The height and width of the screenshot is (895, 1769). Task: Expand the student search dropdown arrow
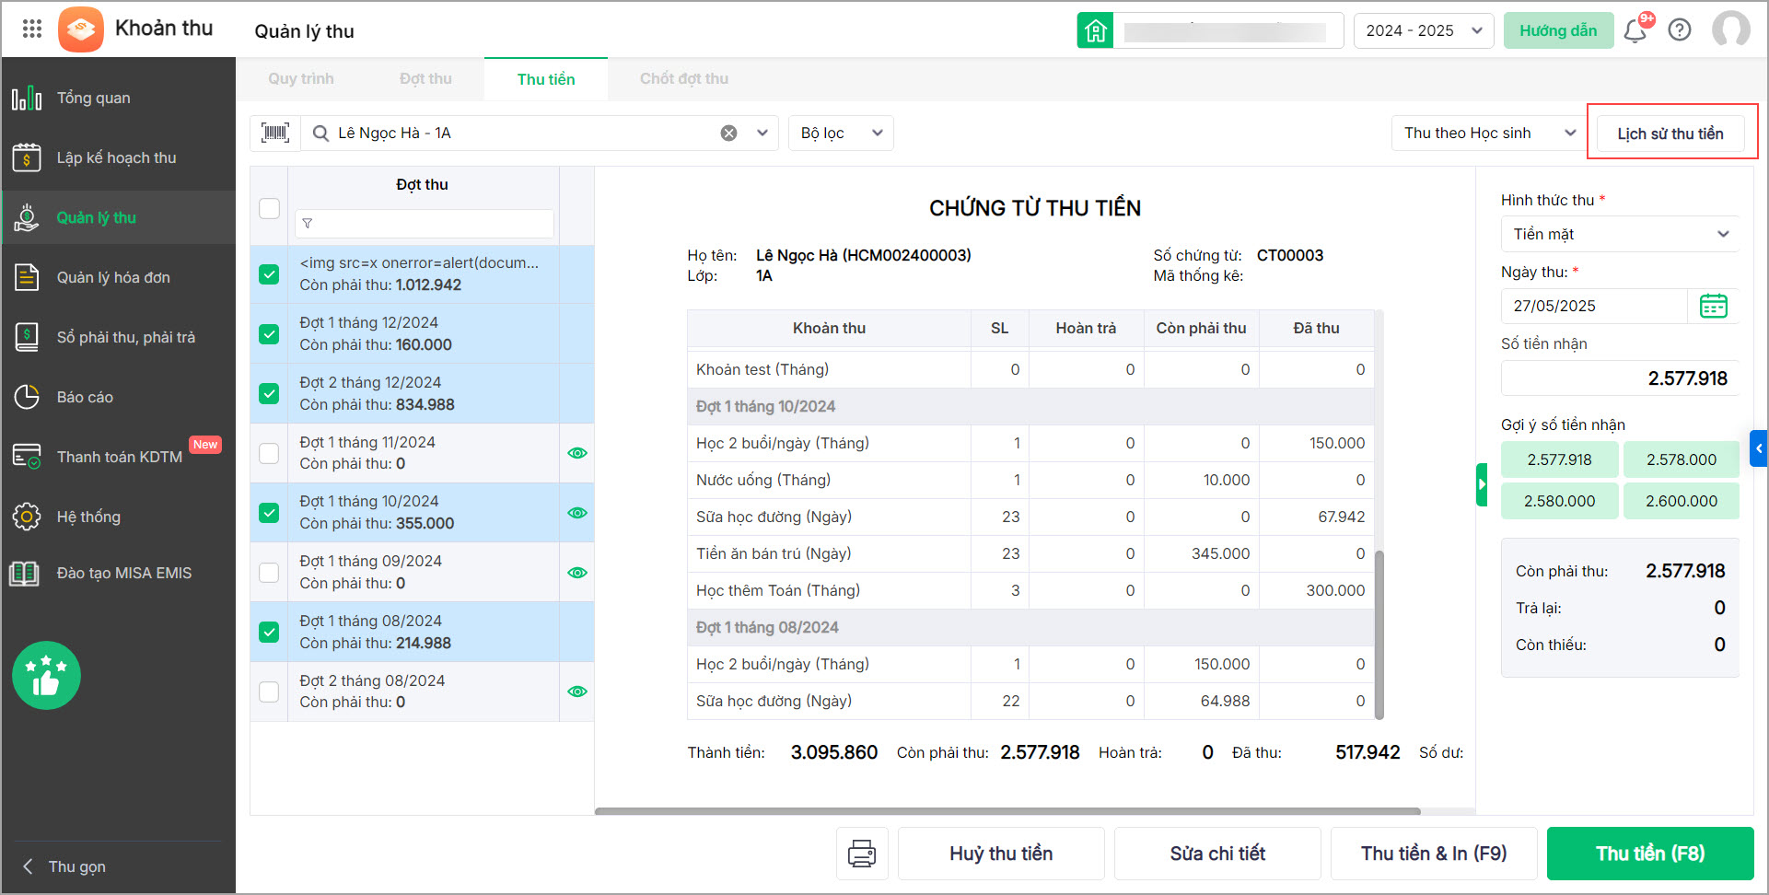(x=762, y=133)
